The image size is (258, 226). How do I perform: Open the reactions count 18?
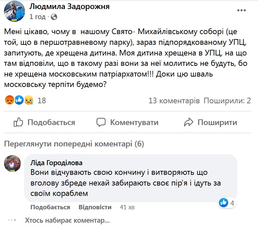tap(42, 101)
